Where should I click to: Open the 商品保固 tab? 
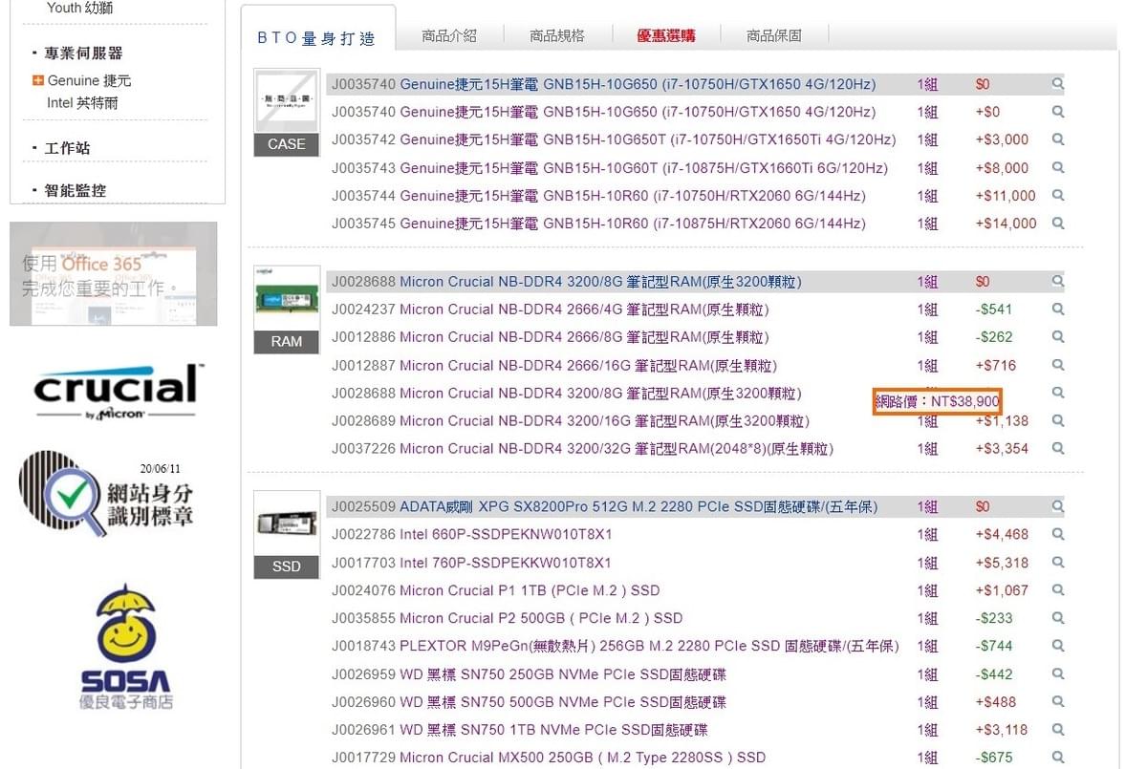point(774,35)
